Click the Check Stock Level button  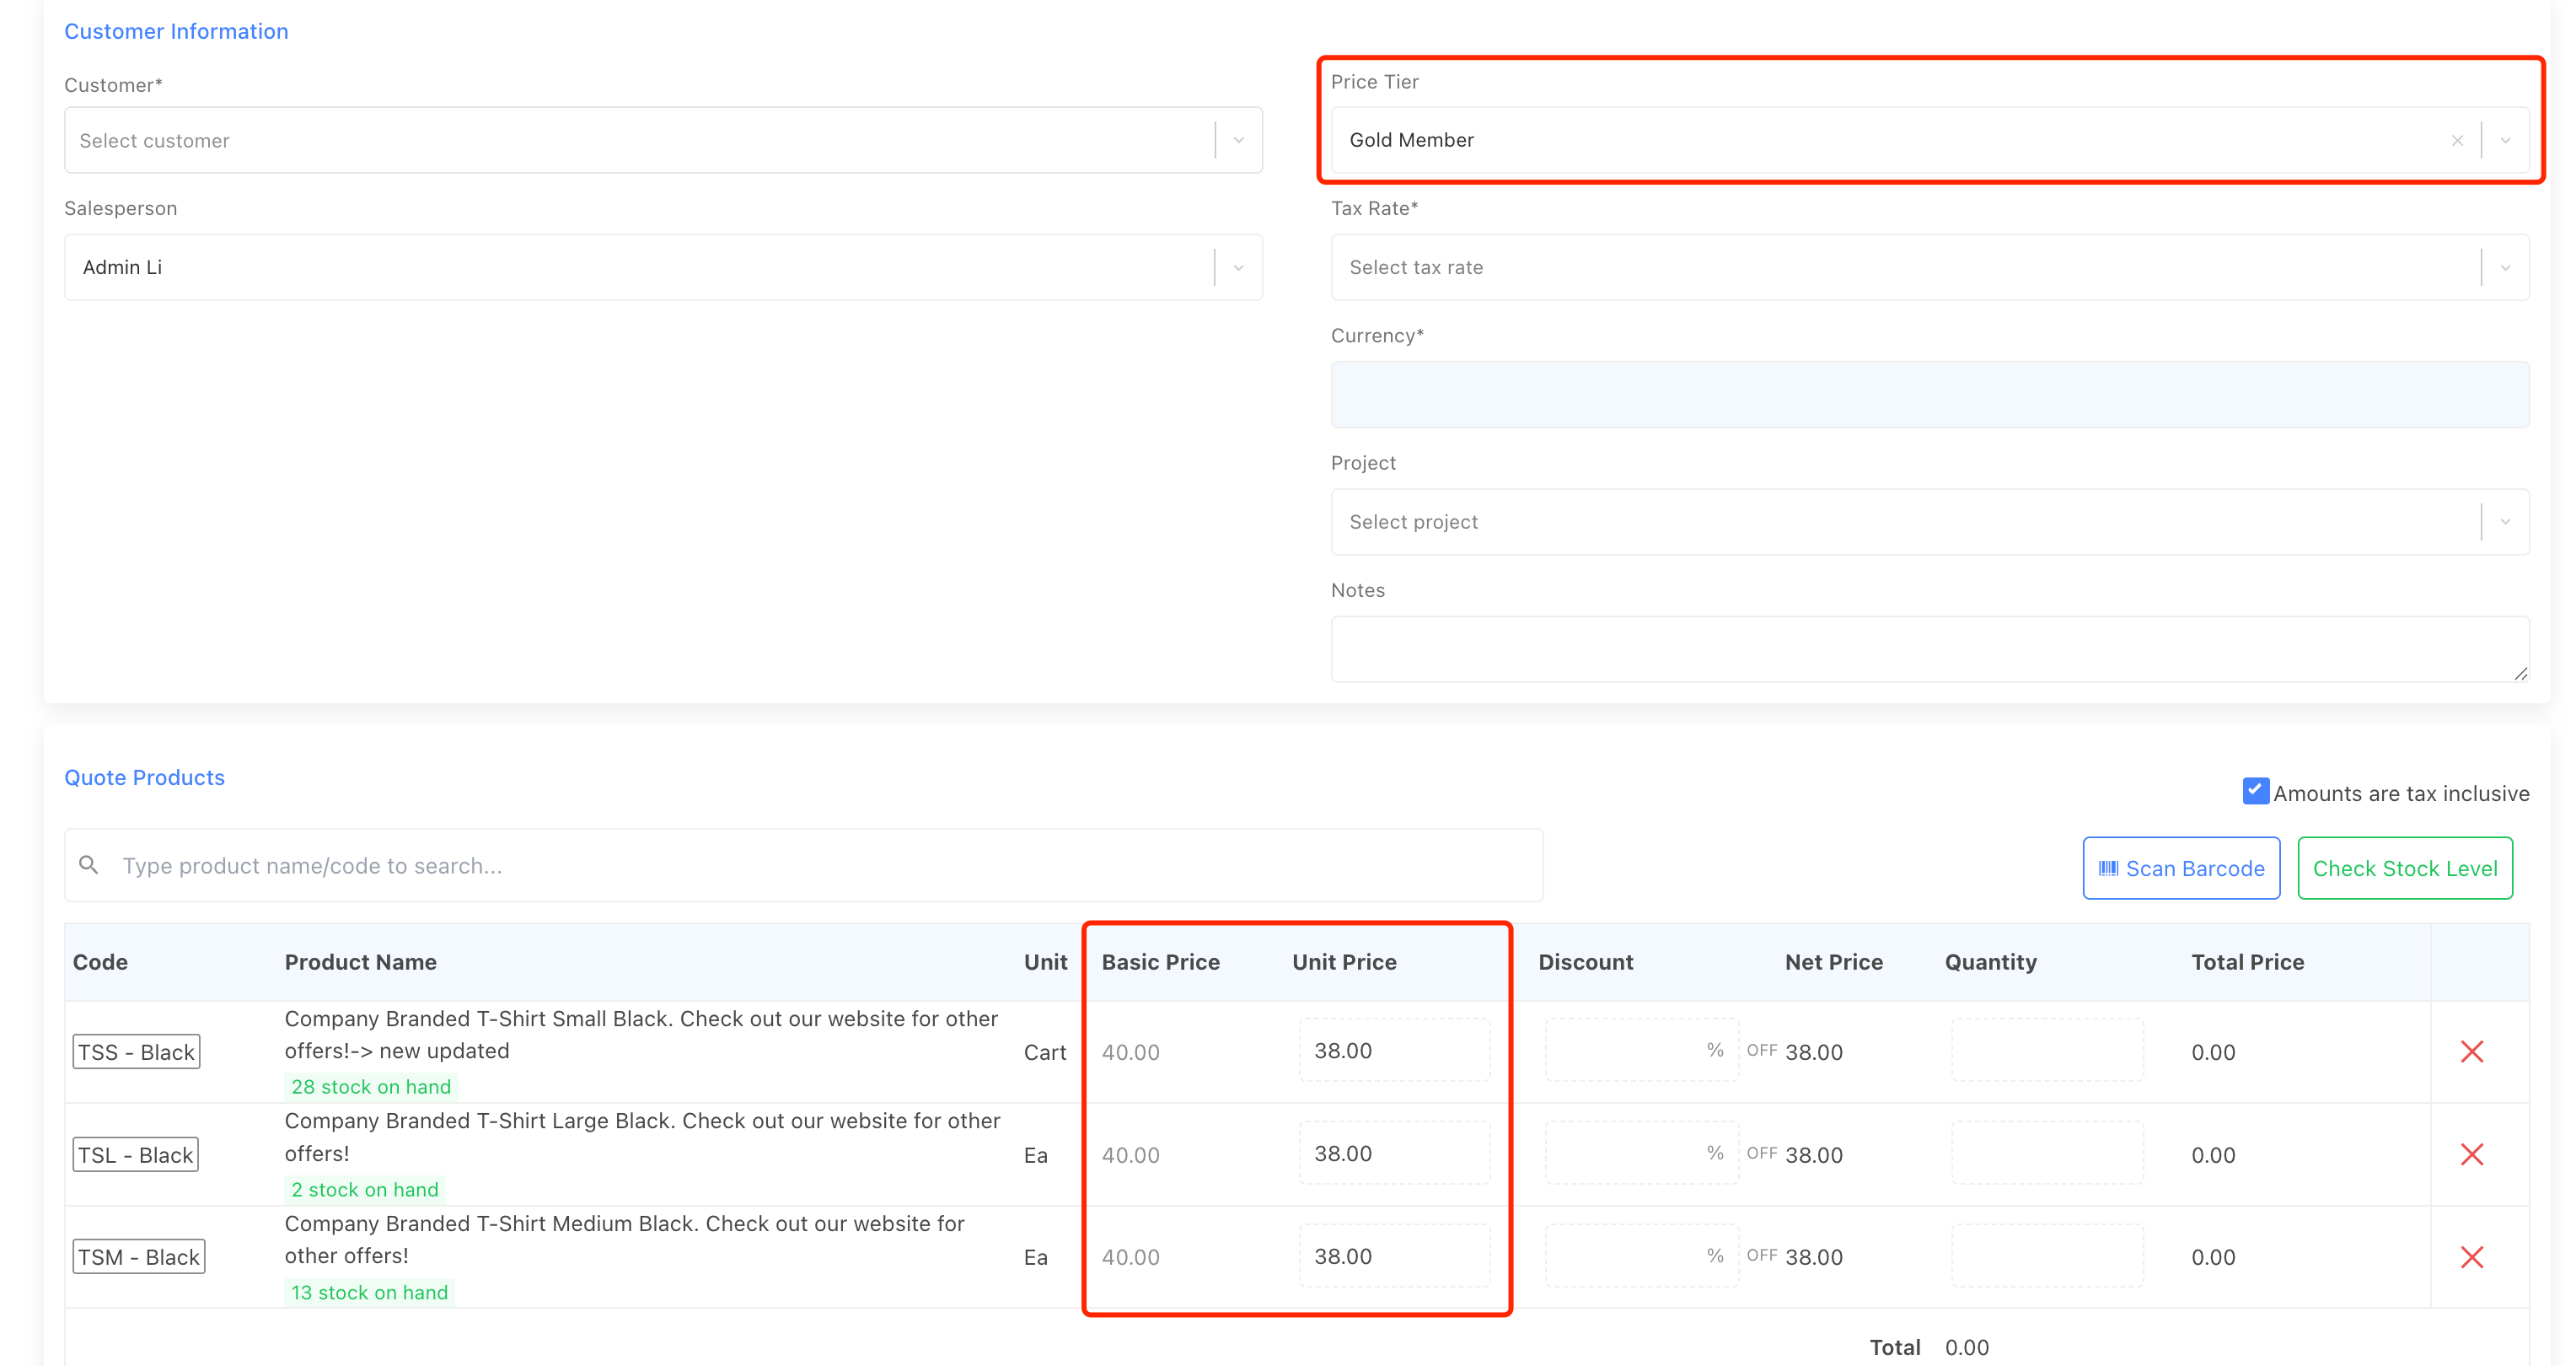point(2404,868)
